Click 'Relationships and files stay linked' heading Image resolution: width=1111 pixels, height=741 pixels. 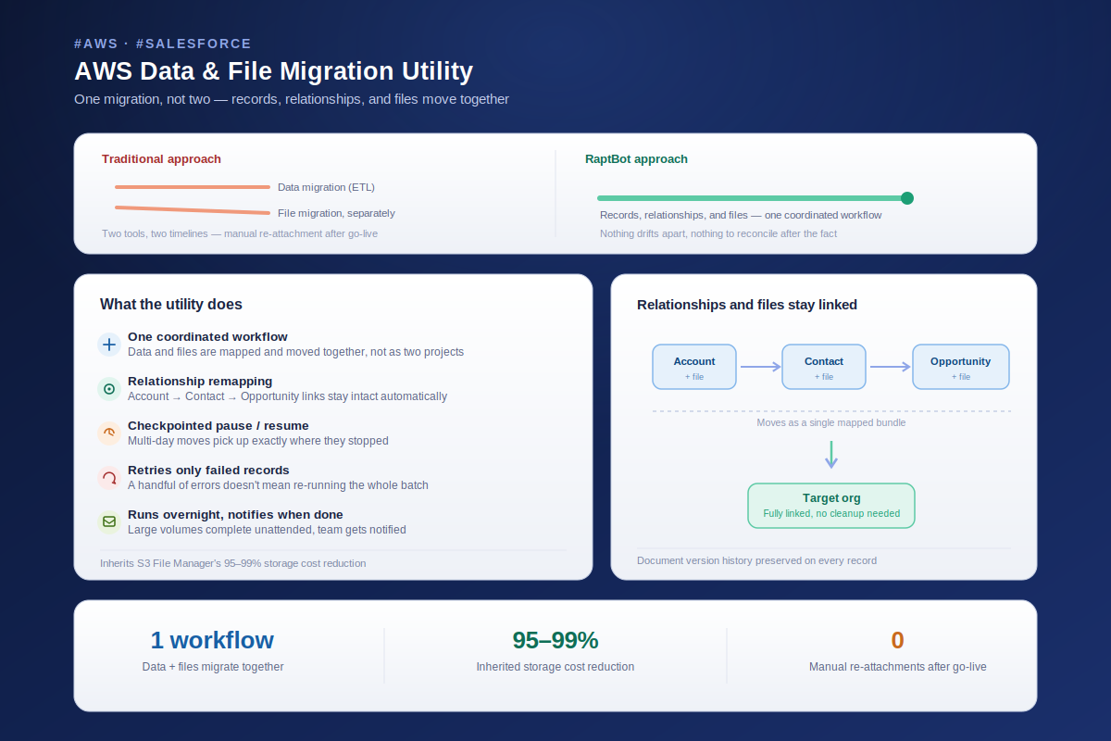pyautogui.click(x=747, y=305)
